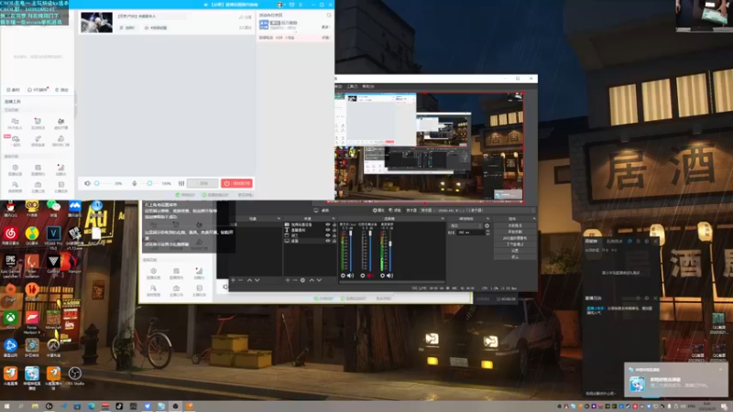Open the scene transition type dropdown
The width and height of the screenshot is (733, 412).
(x=465, y=225)
